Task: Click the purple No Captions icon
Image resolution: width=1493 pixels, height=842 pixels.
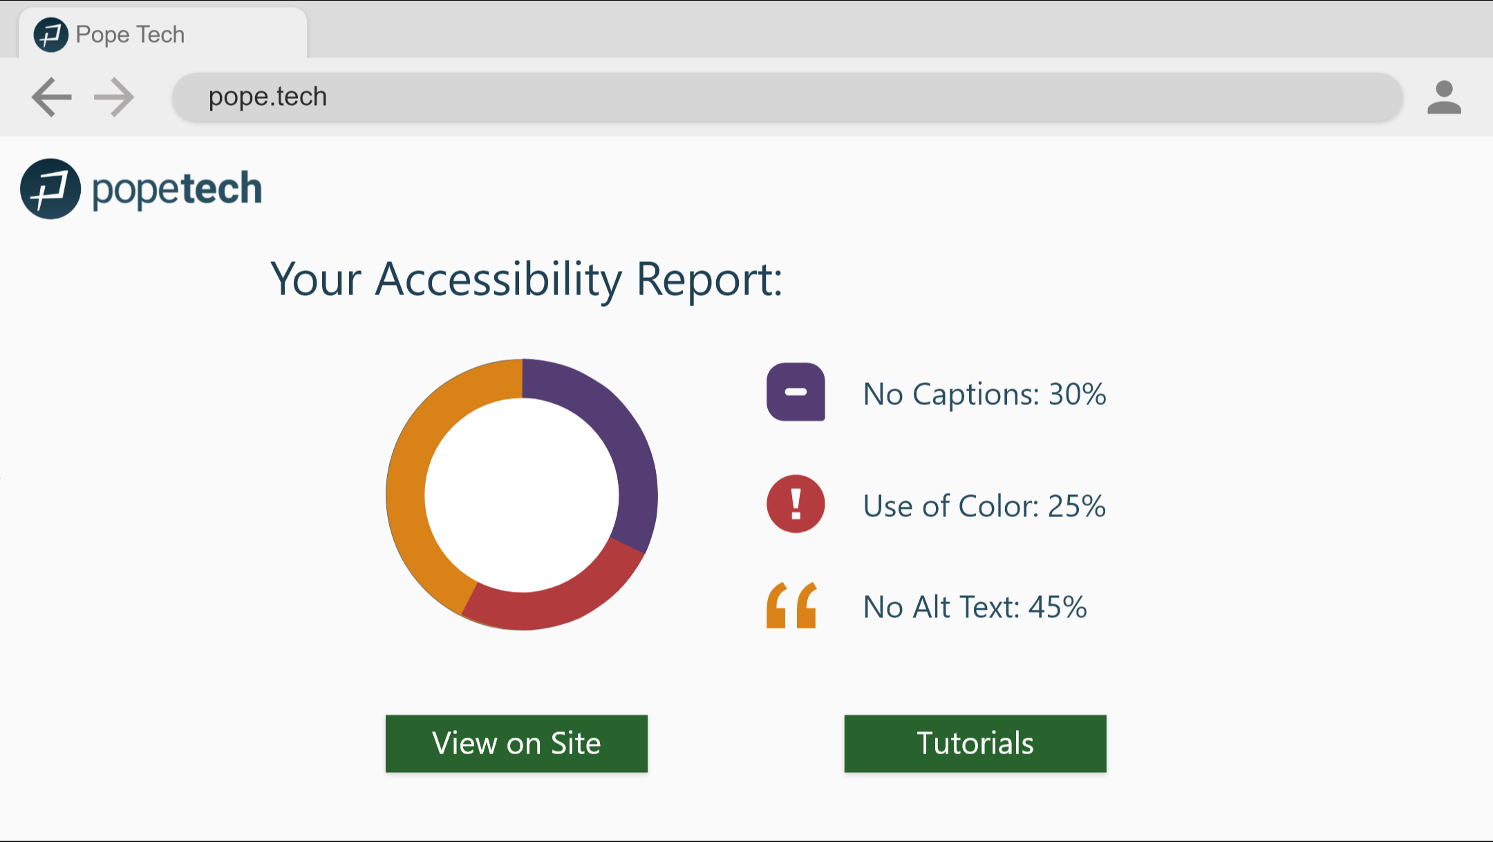Action: click(x=796, y=392)
